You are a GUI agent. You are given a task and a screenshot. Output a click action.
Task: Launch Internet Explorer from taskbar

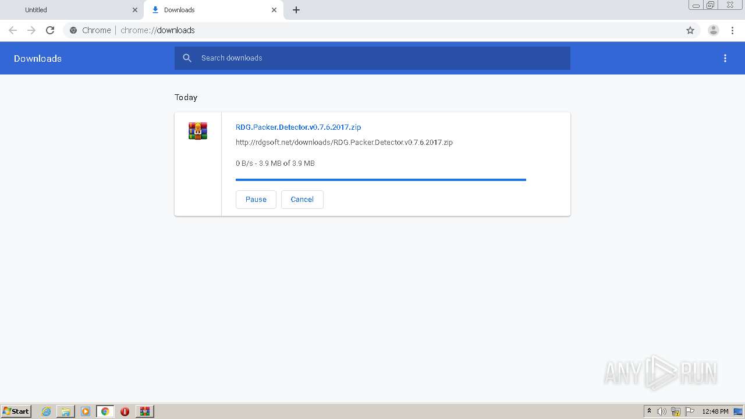[47, 411]
